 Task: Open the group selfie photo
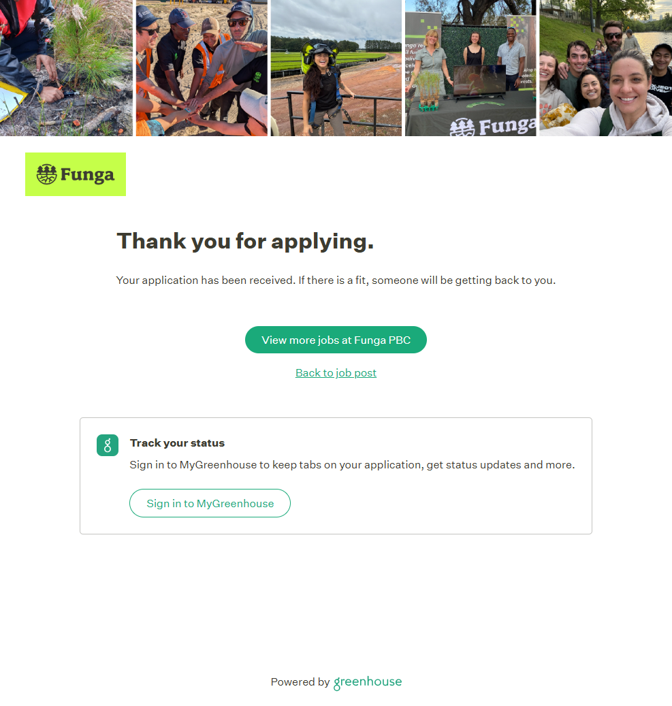(x=606, y=68)
